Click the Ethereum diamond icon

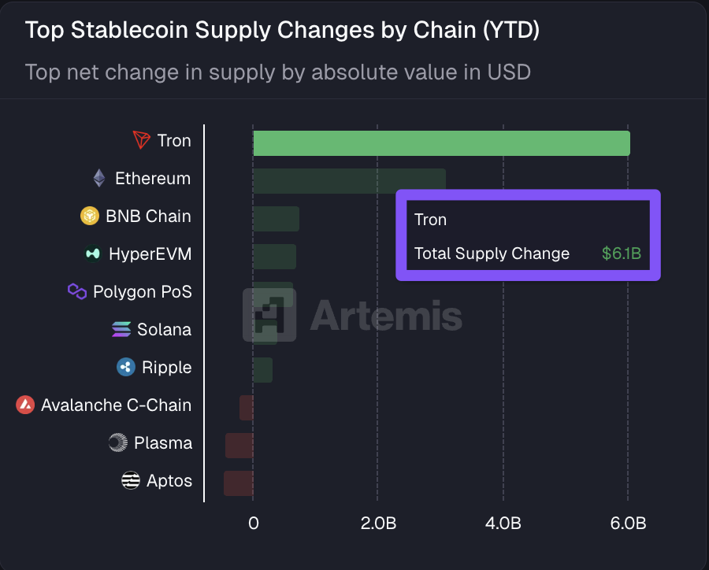99,179
